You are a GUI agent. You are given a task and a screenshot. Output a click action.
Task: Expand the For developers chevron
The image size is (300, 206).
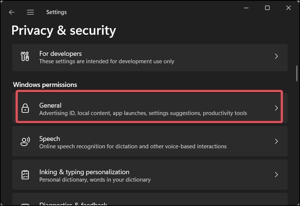[x=276, y=56]
